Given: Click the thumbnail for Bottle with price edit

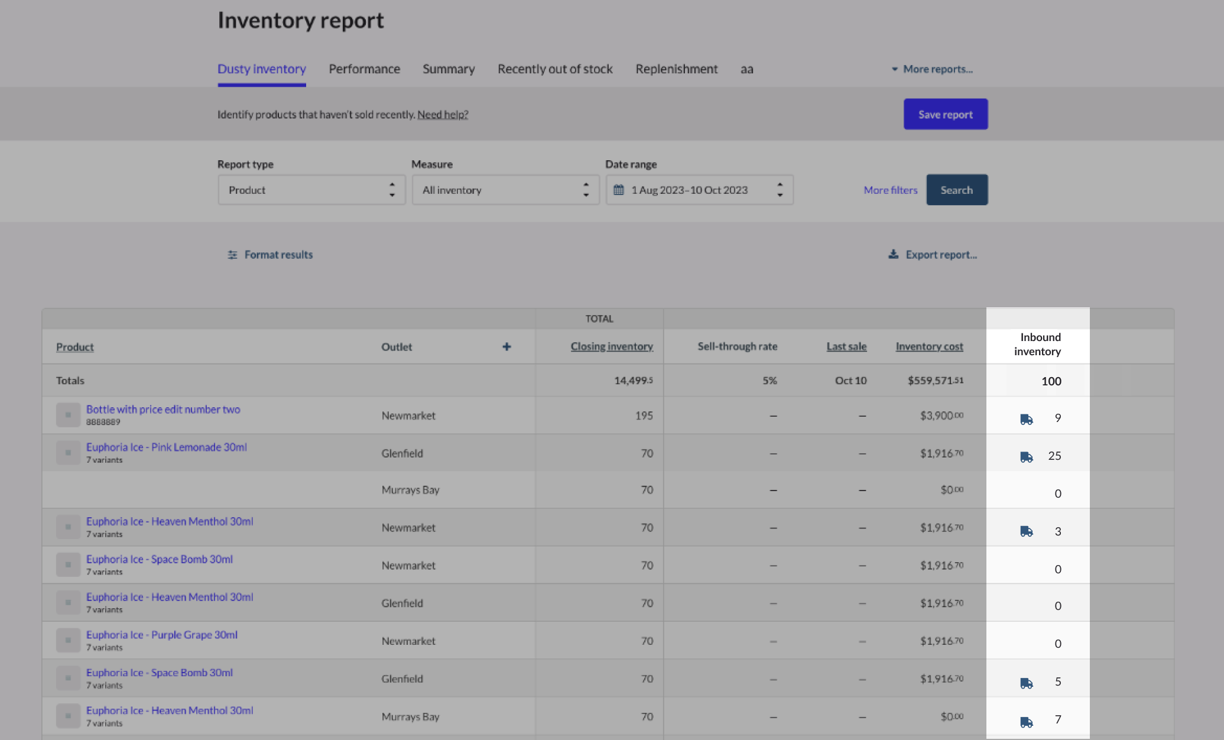Looking at the screenshot, I should click(x=68, y=414).
